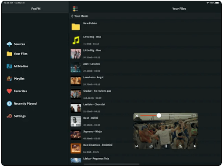Select the All Medias music folder icon
The height and width of the screenshot is (167, 223).
(x=9, y=66)
